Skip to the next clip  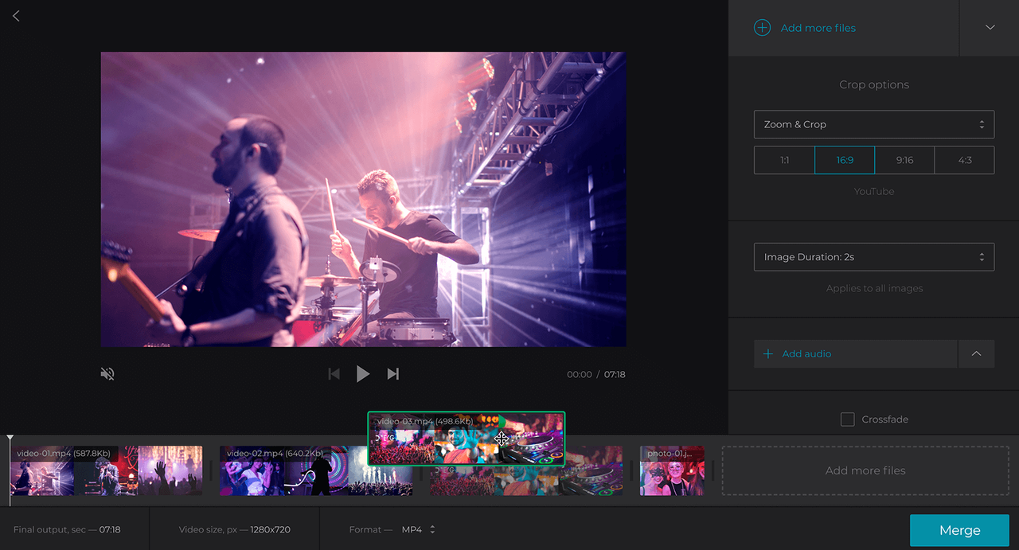pos(392,373)
